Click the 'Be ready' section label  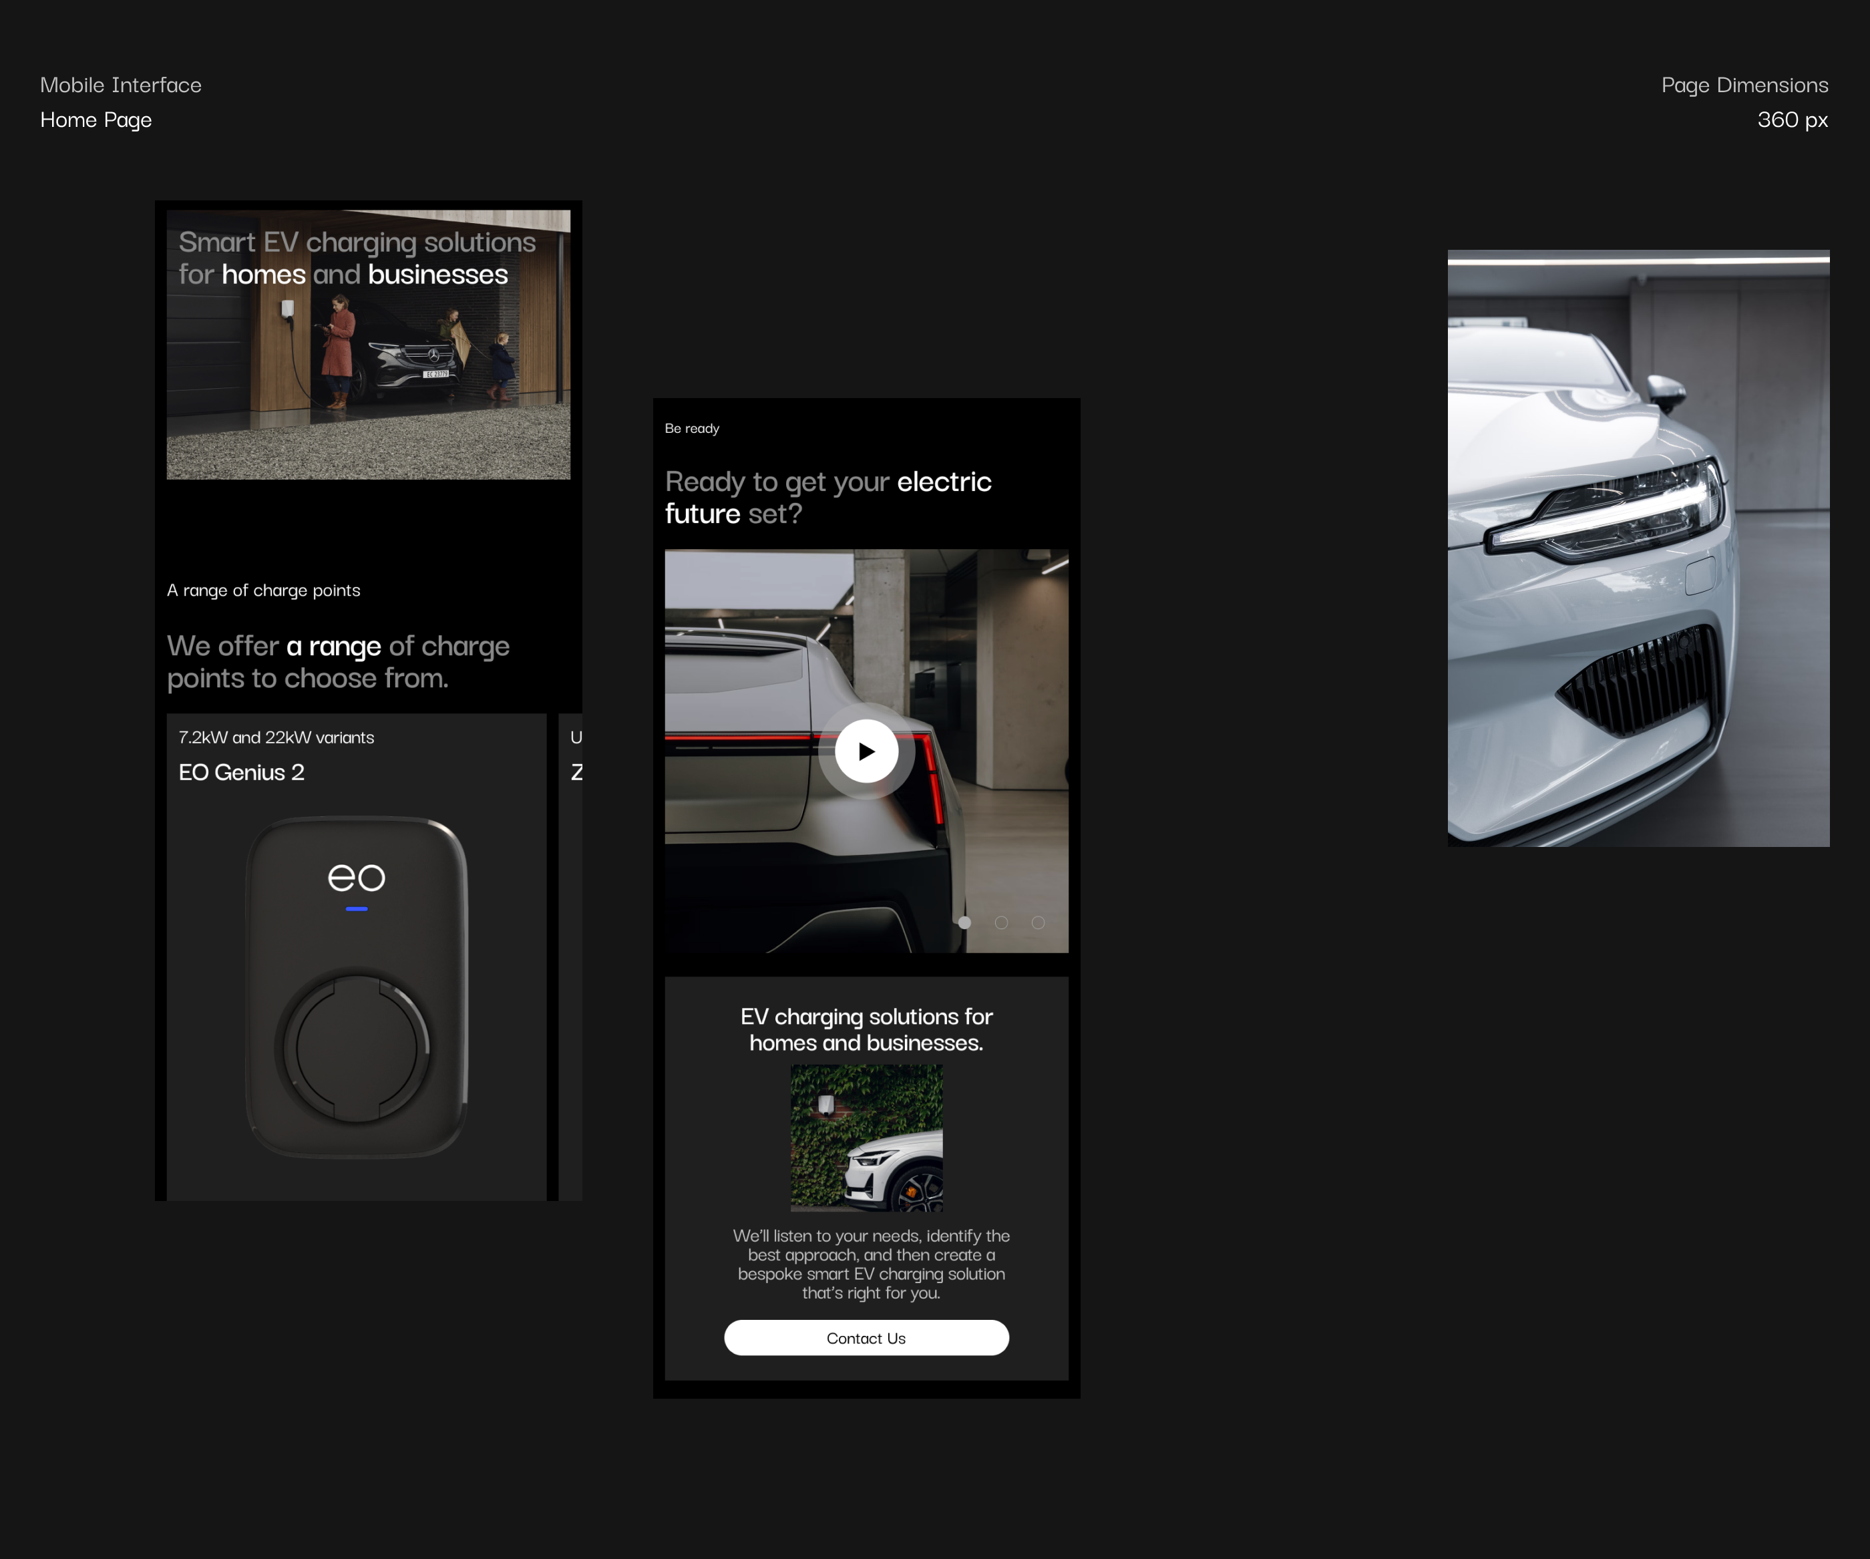[692, 429]
